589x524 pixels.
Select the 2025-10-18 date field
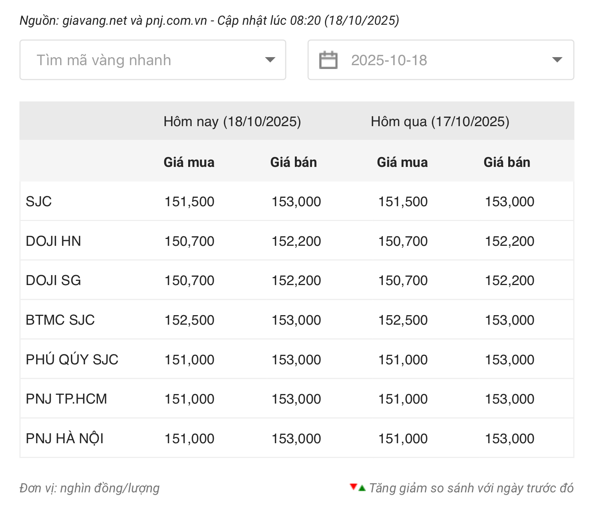(389, 60)
